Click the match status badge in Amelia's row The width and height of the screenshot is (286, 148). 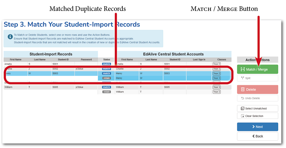(x=106, y=64)
